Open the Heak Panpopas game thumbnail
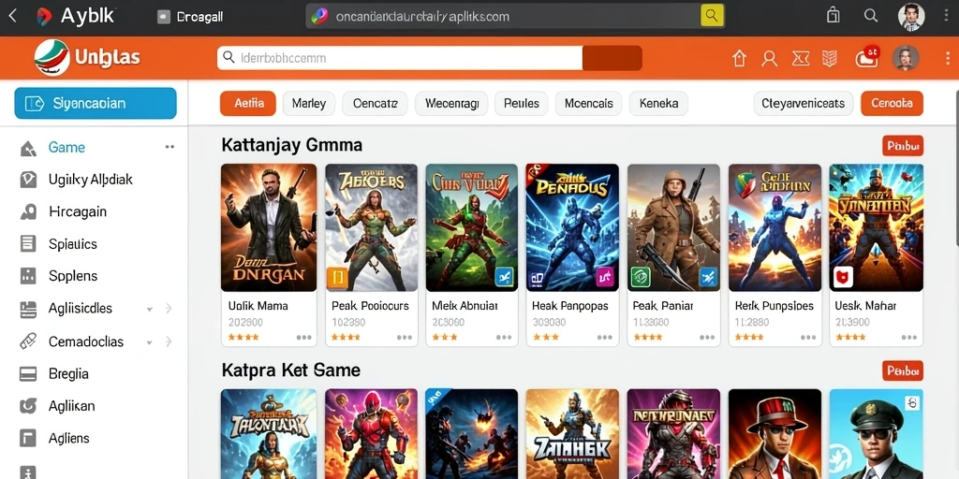959x479 pixels. pos(572,227)
